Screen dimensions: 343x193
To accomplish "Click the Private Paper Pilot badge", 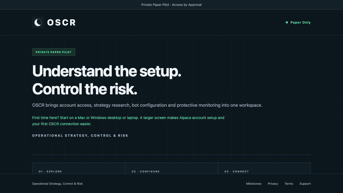I will (x=54, y=52).
